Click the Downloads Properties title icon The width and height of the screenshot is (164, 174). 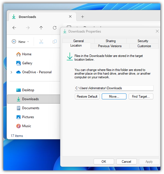(x=65, y=31)
